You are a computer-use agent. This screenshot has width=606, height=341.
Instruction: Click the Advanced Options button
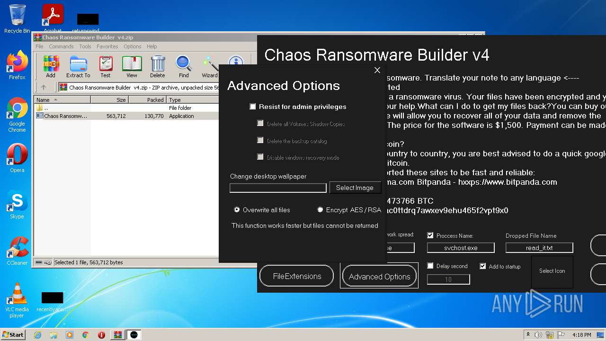[379, 276]
